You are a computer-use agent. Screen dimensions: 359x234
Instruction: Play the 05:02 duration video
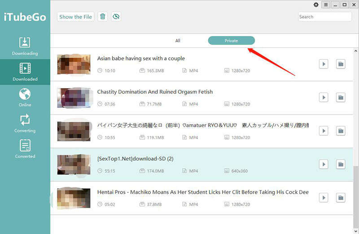tap(324, 198)
